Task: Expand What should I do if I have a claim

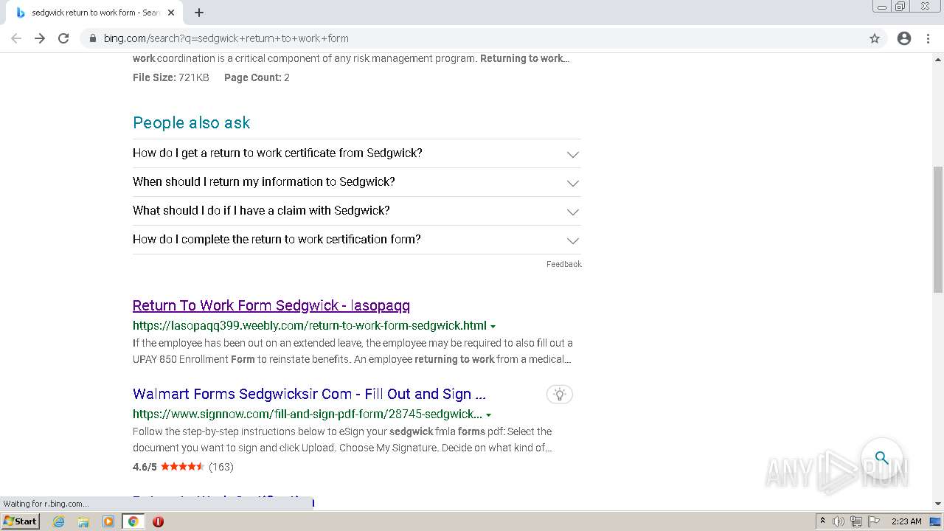Action: (x=356, y=211)
